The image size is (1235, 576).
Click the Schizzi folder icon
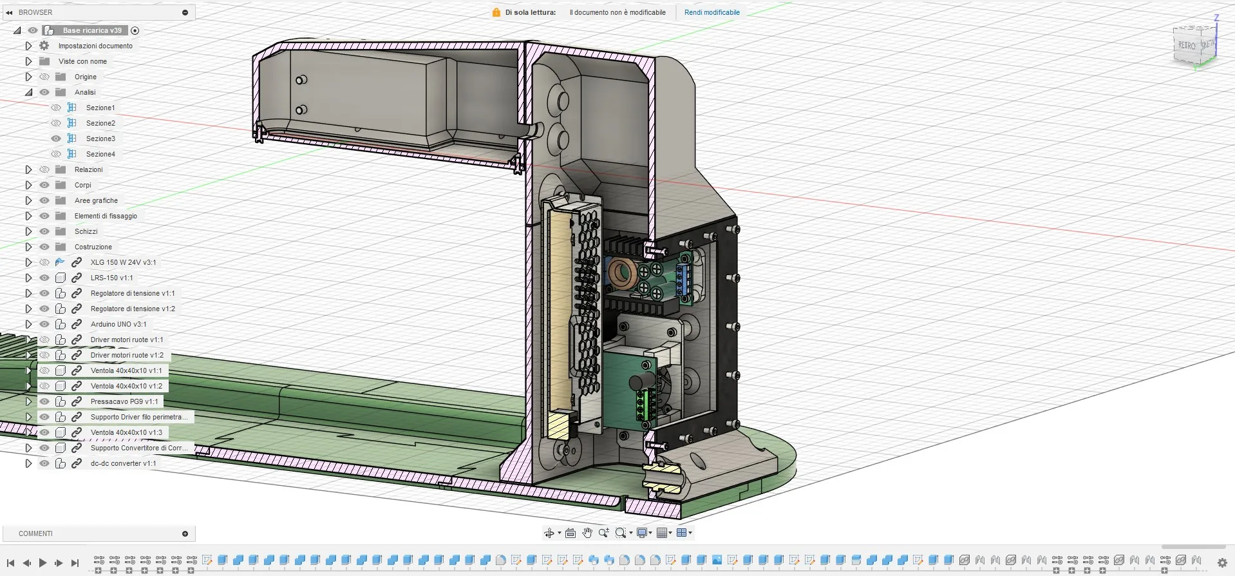(x=61, y=231)
